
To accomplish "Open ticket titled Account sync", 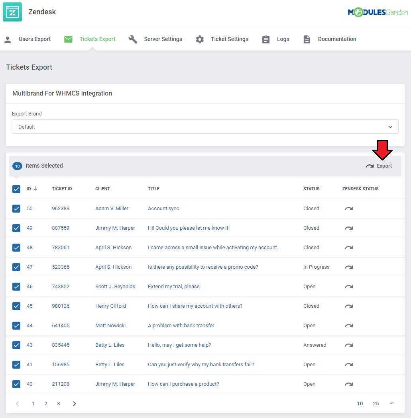I will [163, 209].
